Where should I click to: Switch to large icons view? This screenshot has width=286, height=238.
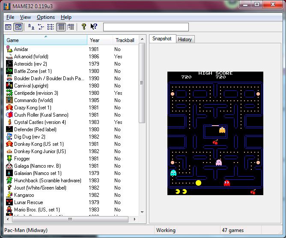31,27
